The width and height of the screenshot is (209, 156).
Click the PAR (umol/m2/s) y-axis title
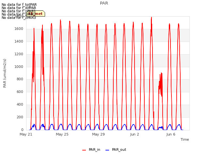pos(5,73)
